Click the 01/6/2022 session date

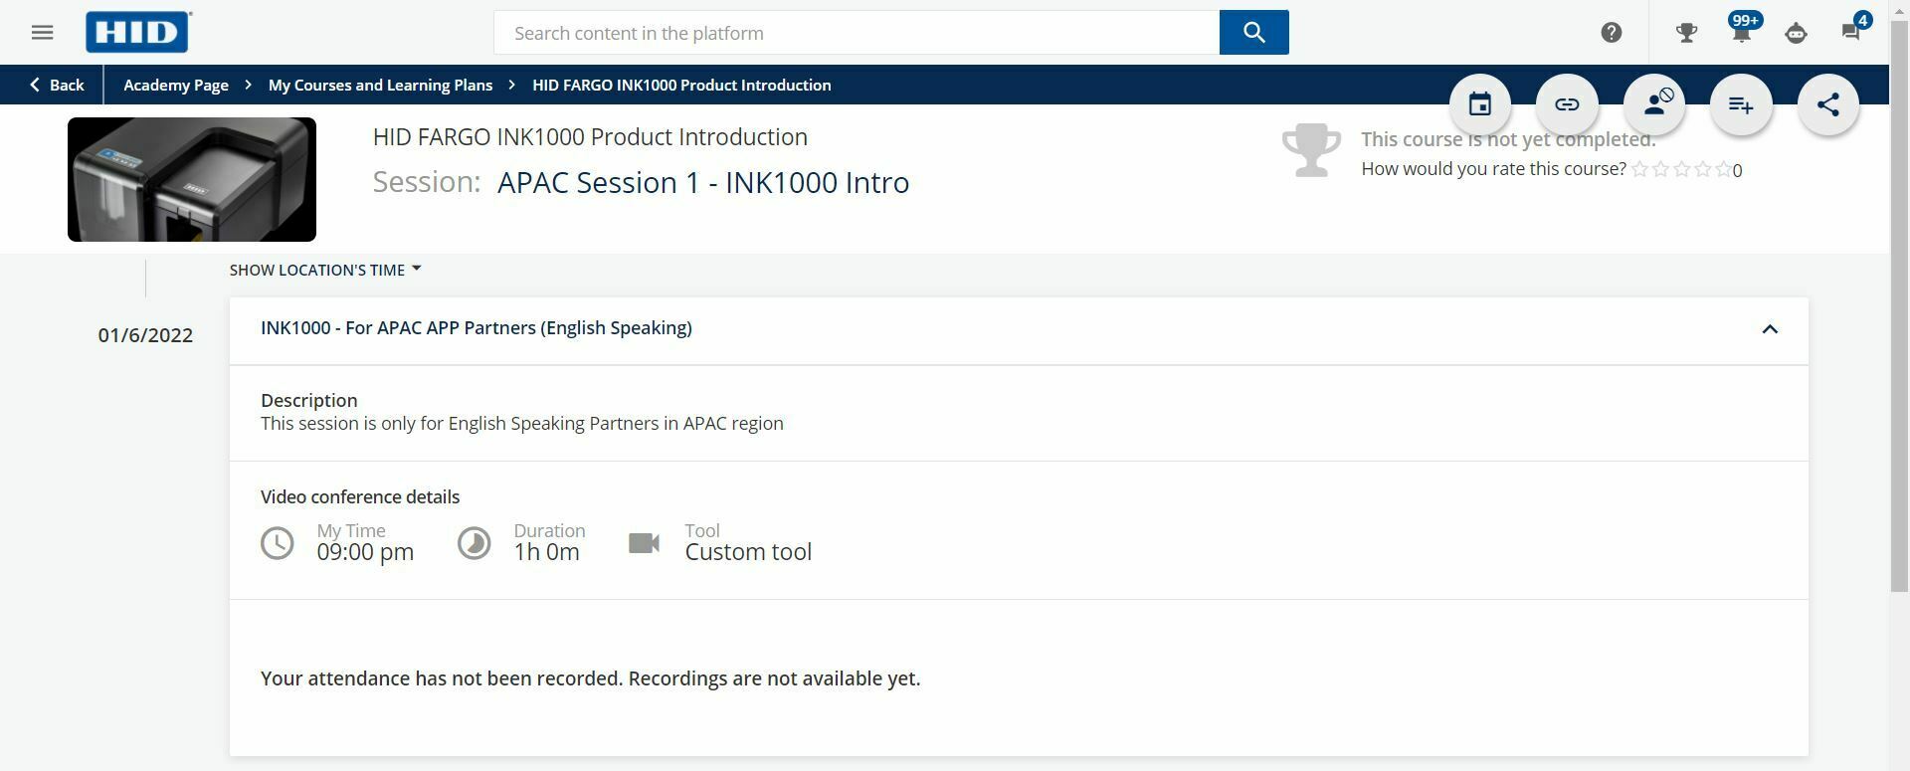(x=145, y=335)
